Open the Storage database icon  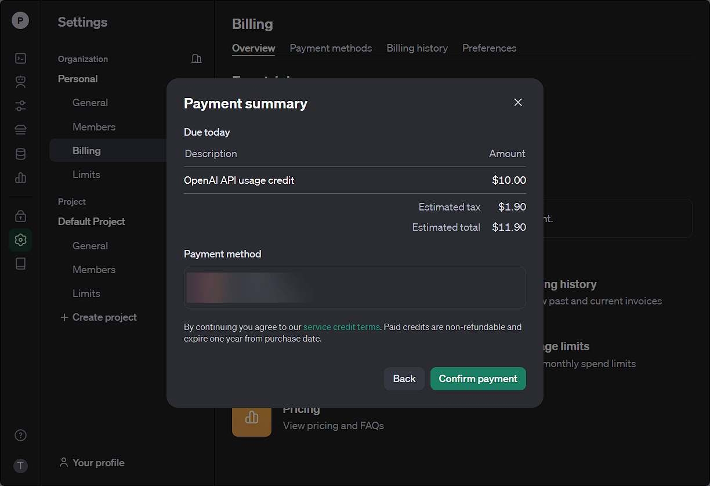(20, 154)
